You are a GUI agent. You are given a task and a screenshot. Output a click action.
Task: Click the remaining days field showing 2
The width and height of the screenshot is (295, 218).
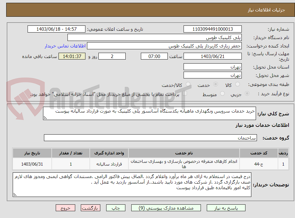click(x=112, y=56)
